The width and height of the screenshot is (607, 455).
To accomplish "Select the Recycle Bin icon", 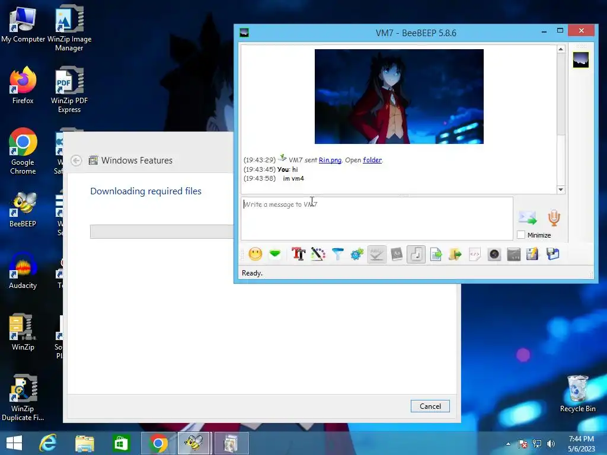I will point(577,394).
